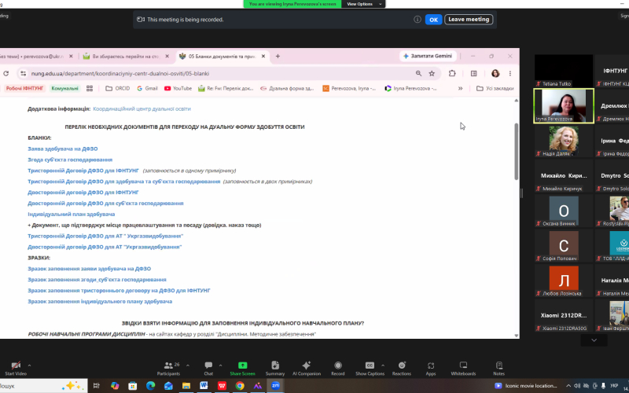The width and height of the screenshot is (629, 393).
Task: Show more participants with down chevron
Action: pyautogui.click(x=594, y=340)
